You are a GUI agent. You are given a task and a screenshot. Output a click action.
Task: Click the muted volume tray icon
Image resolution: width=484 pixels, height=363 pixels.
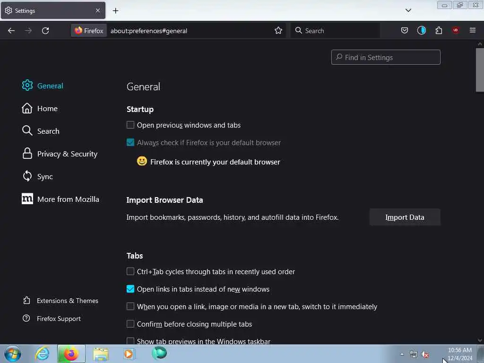[425, 354]
